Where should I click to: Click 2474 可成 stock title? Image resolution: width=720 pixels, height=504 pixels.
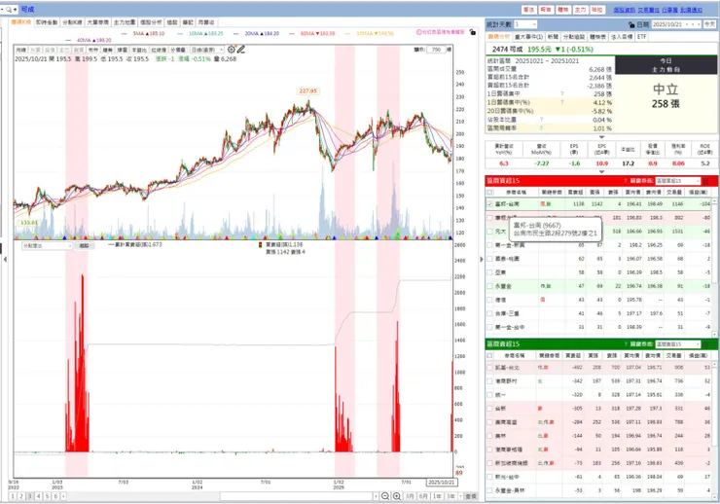coord(507,49)
